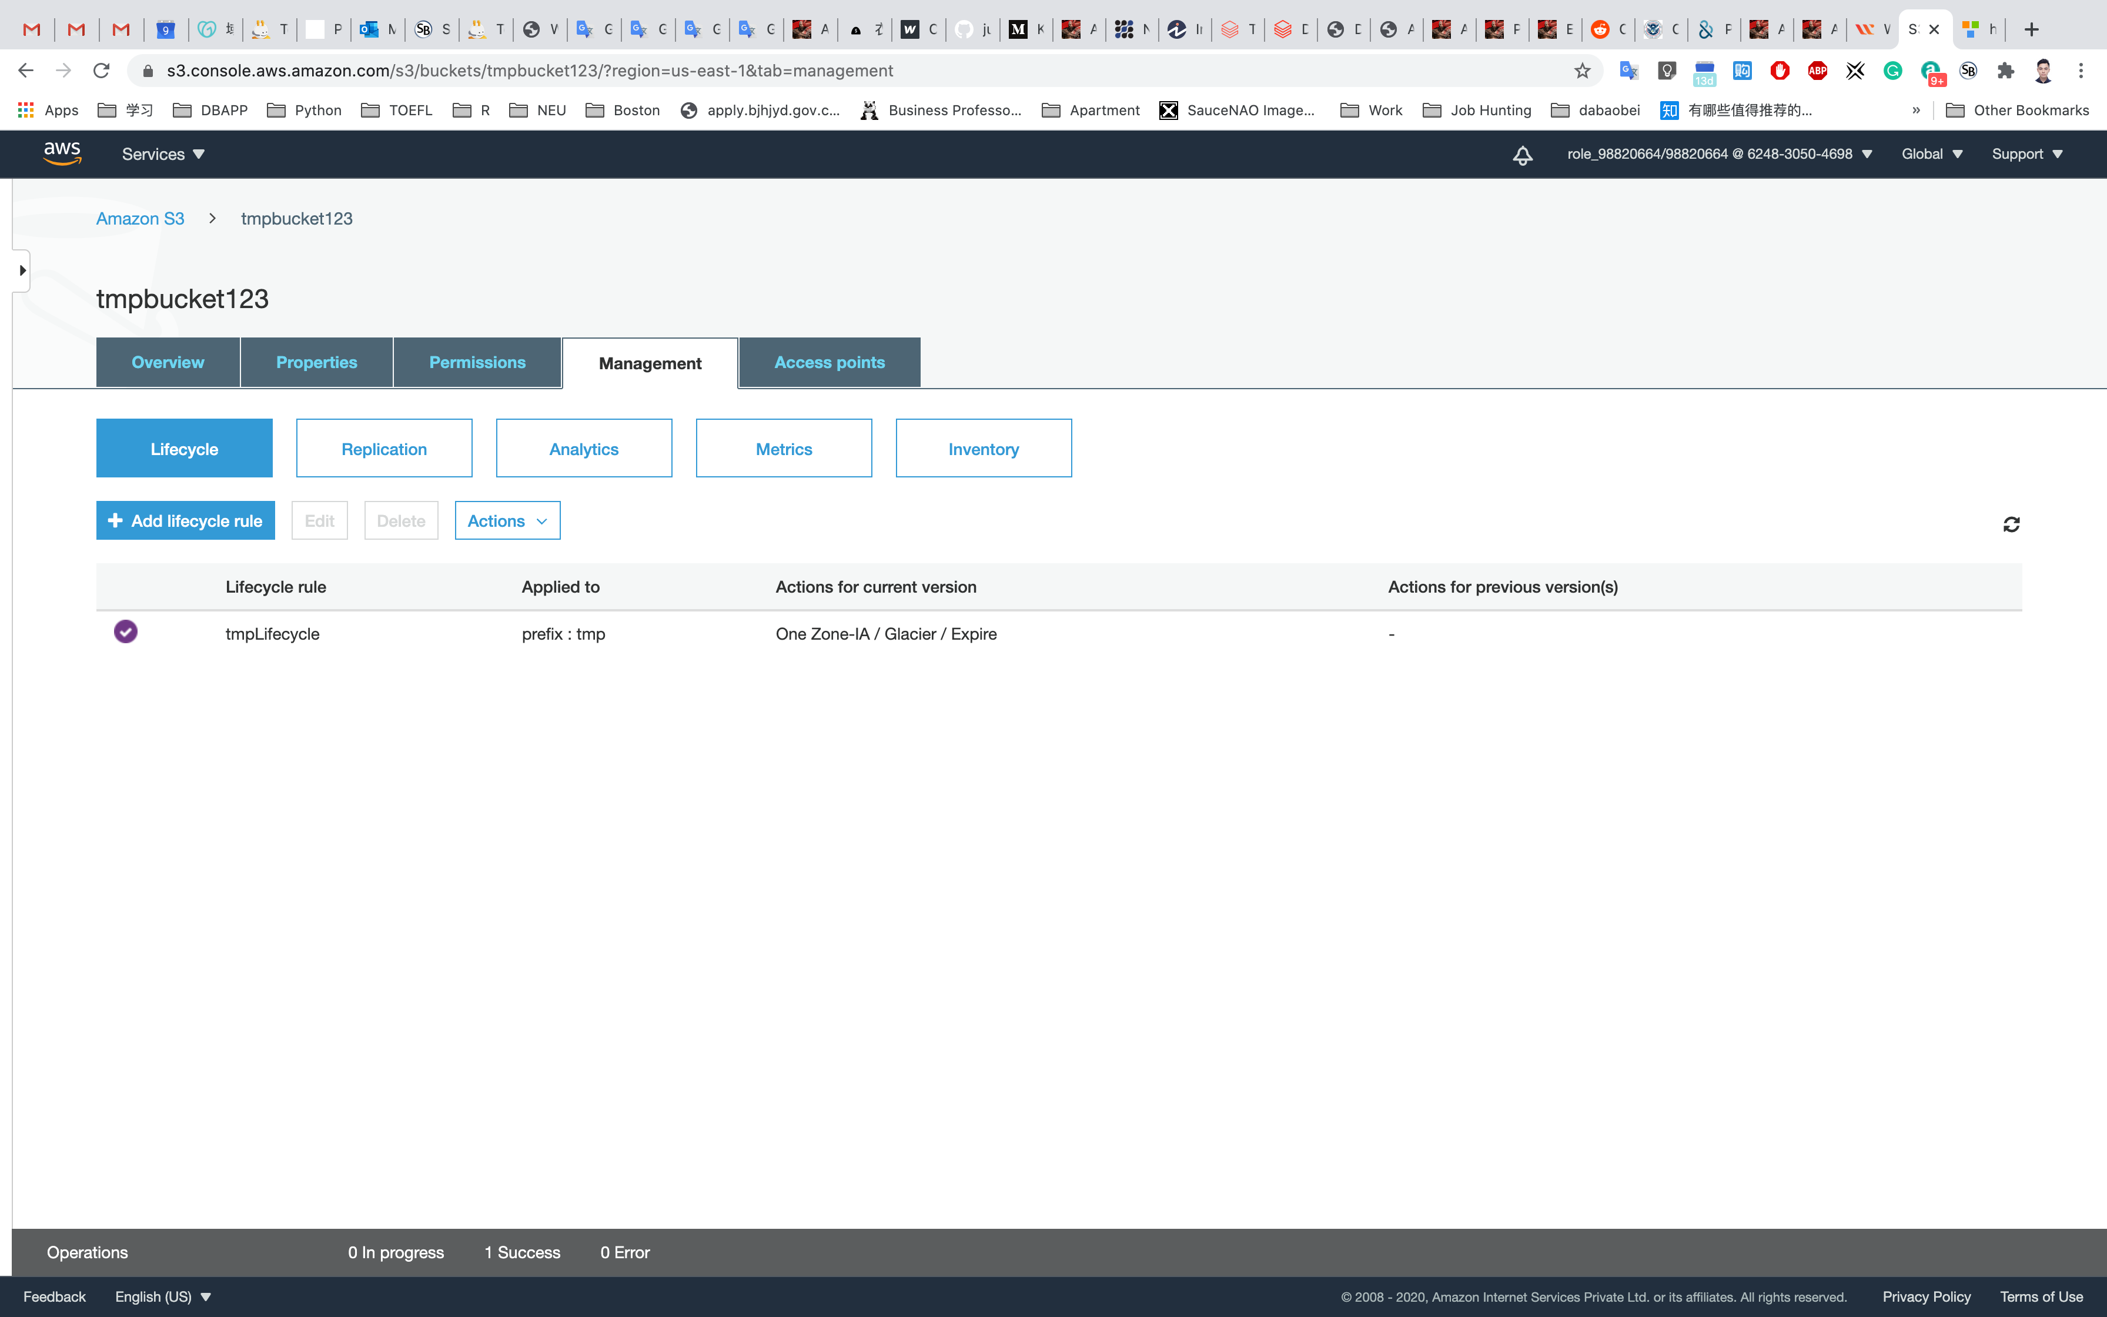
Task: Refresh the lifecycle rules list
Action: click(2011, 524)
